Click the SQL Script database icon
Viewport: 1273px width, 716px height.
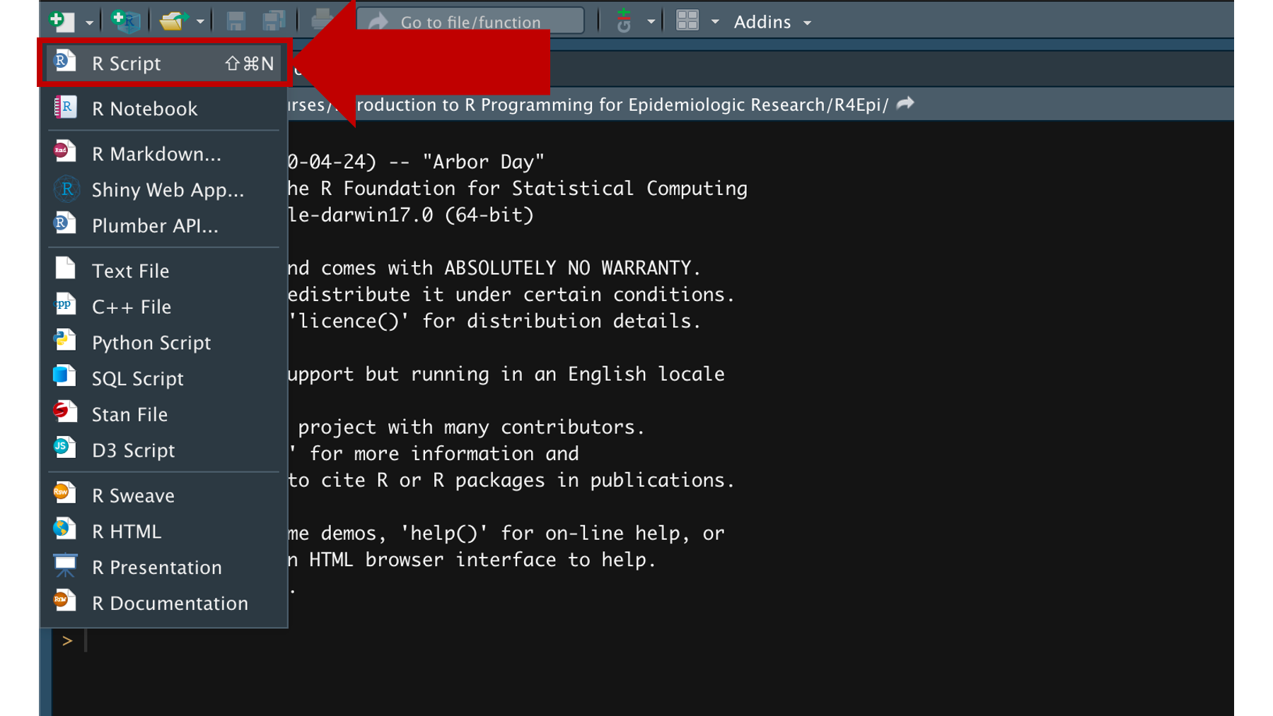click(65, 375)
